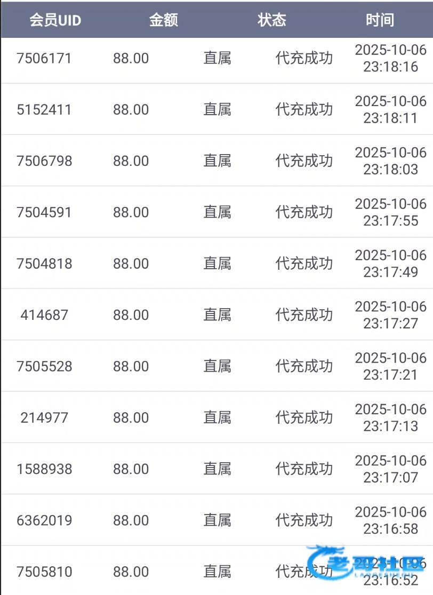
Task: Click the 会员UID column header
Action: click(55, 20)
